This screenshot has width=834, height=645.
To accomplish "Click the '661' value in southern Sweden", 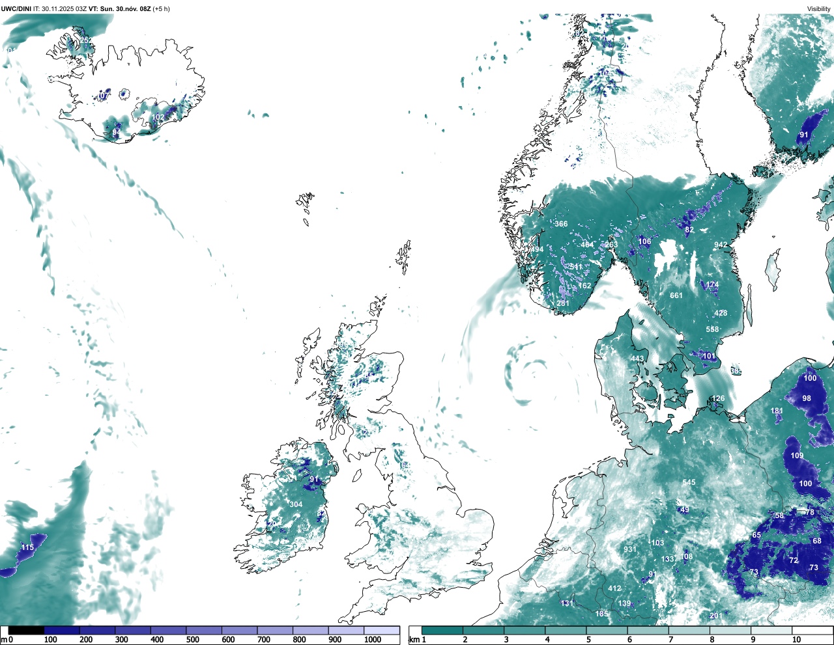I will (676, 295).
